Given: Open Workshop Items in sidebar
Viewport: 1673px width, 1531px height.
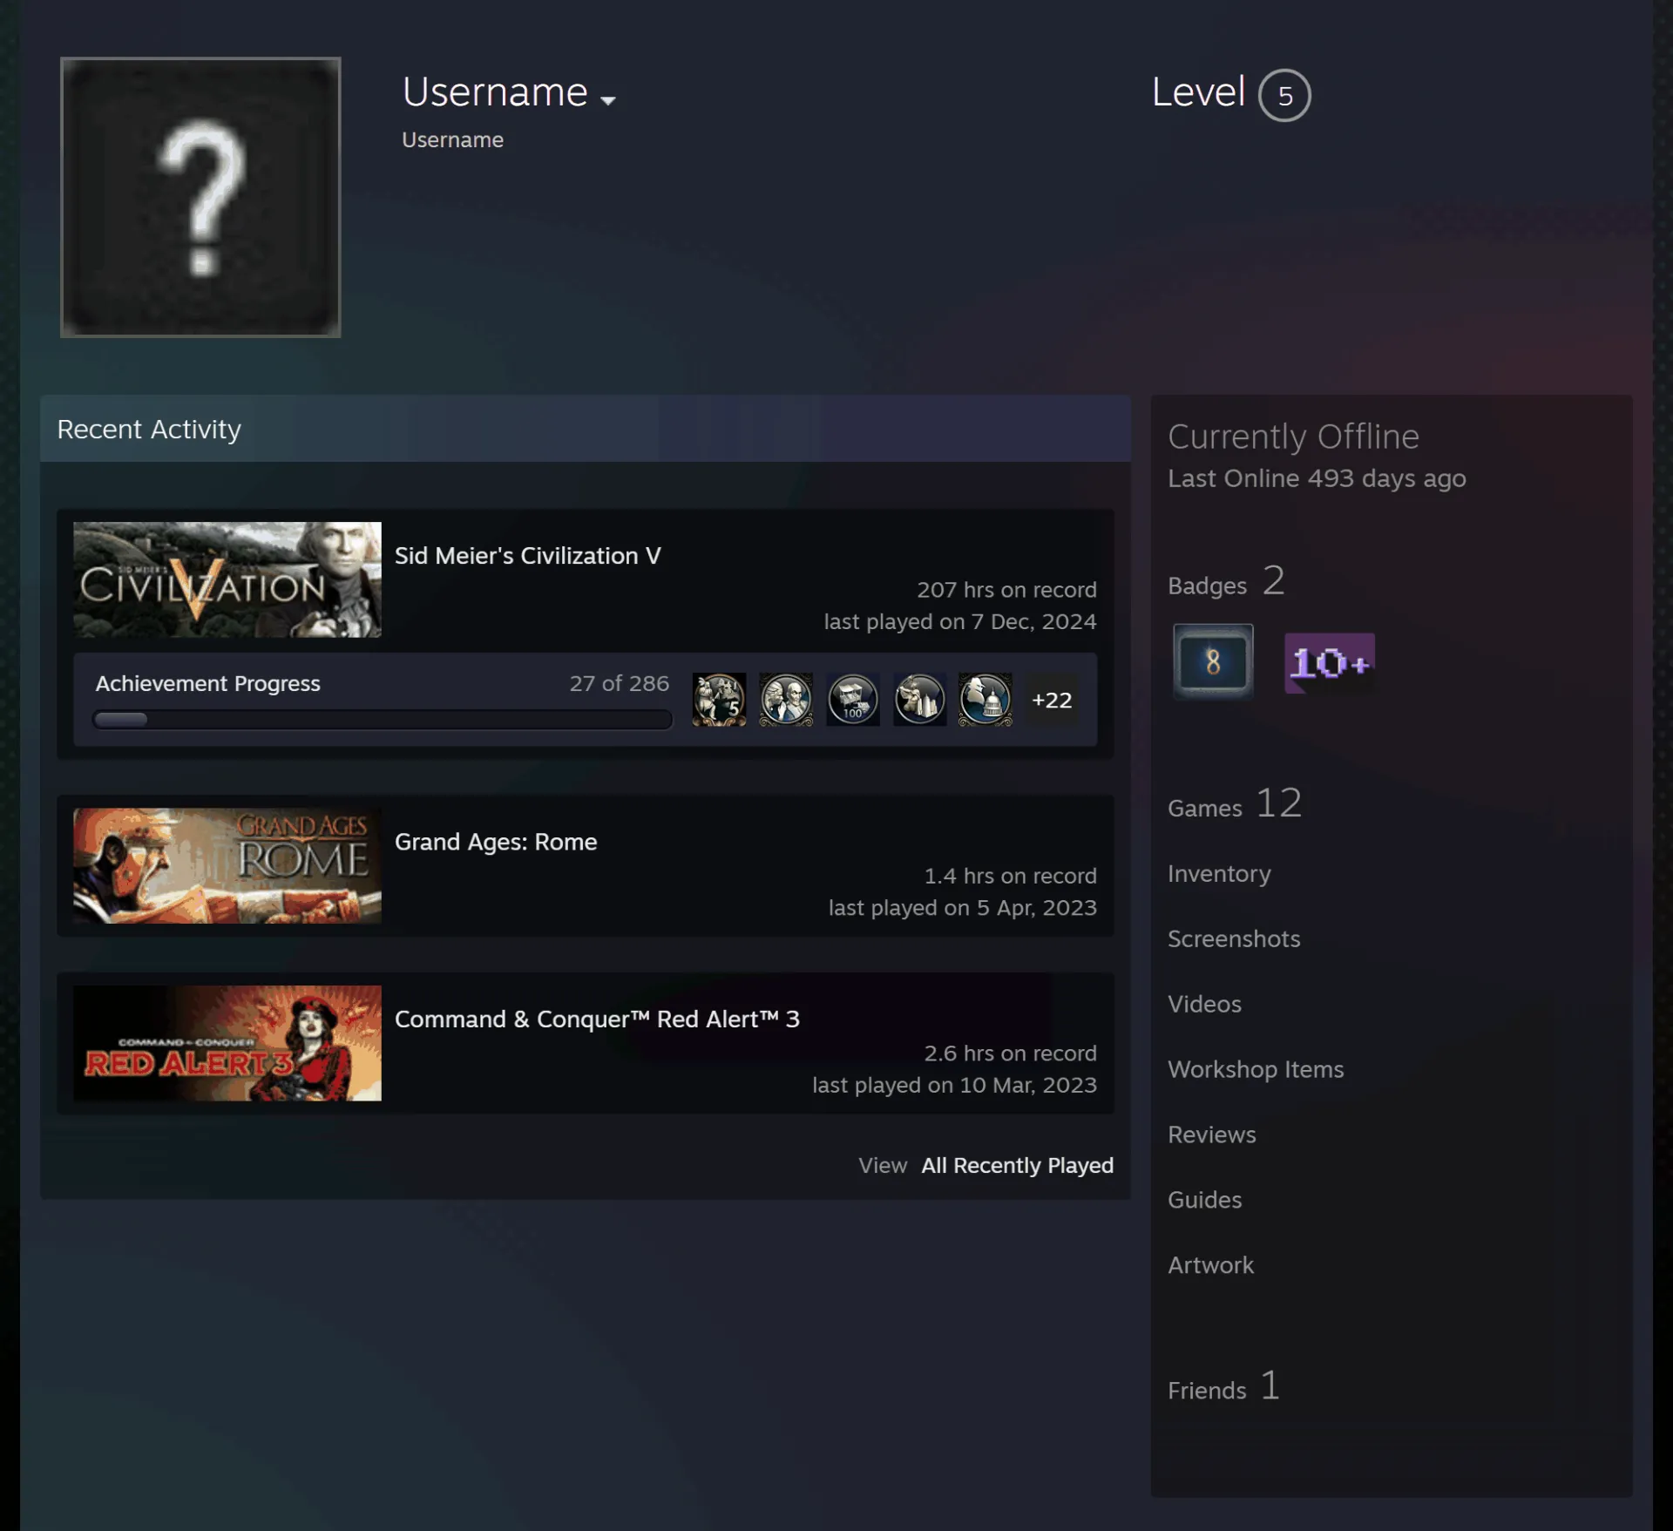Looking at the screenshot, I should pos(1256,1069).
